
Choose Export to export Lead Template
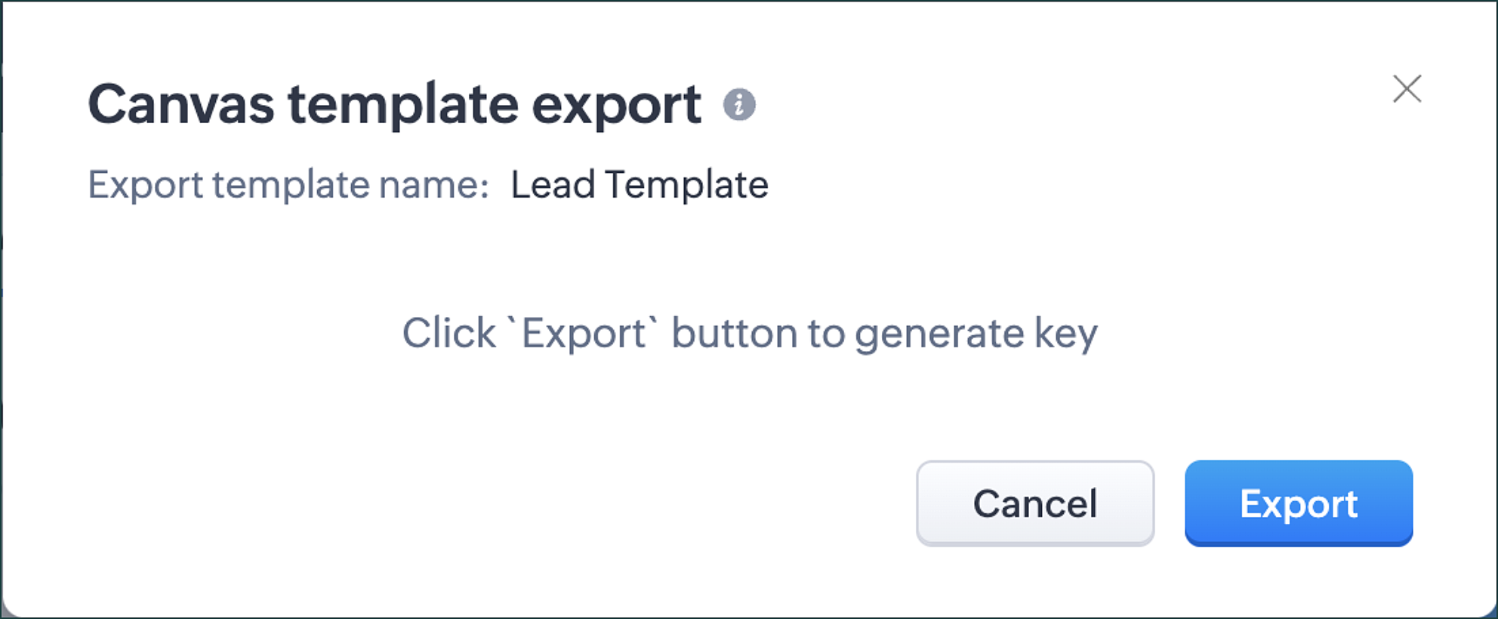pyautogui.click(x=1299, y=503)
